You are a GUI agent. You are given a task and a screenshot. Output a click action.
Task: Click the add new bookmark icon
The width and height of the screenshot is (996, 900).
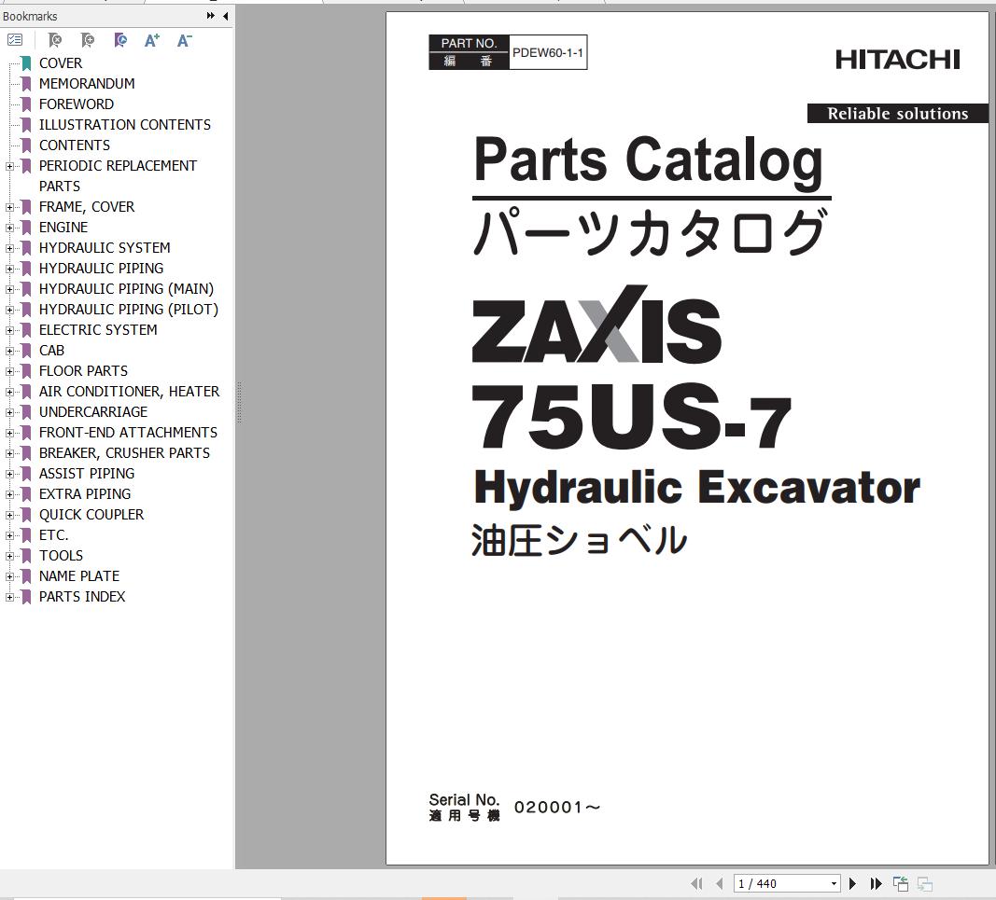tap(88, 41)
